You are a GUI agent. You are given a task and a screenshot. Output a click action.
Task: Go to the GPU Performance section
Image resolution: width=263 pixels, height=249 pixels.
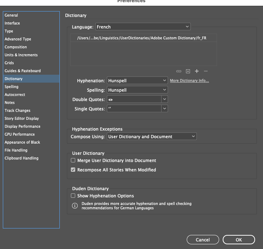19,135
